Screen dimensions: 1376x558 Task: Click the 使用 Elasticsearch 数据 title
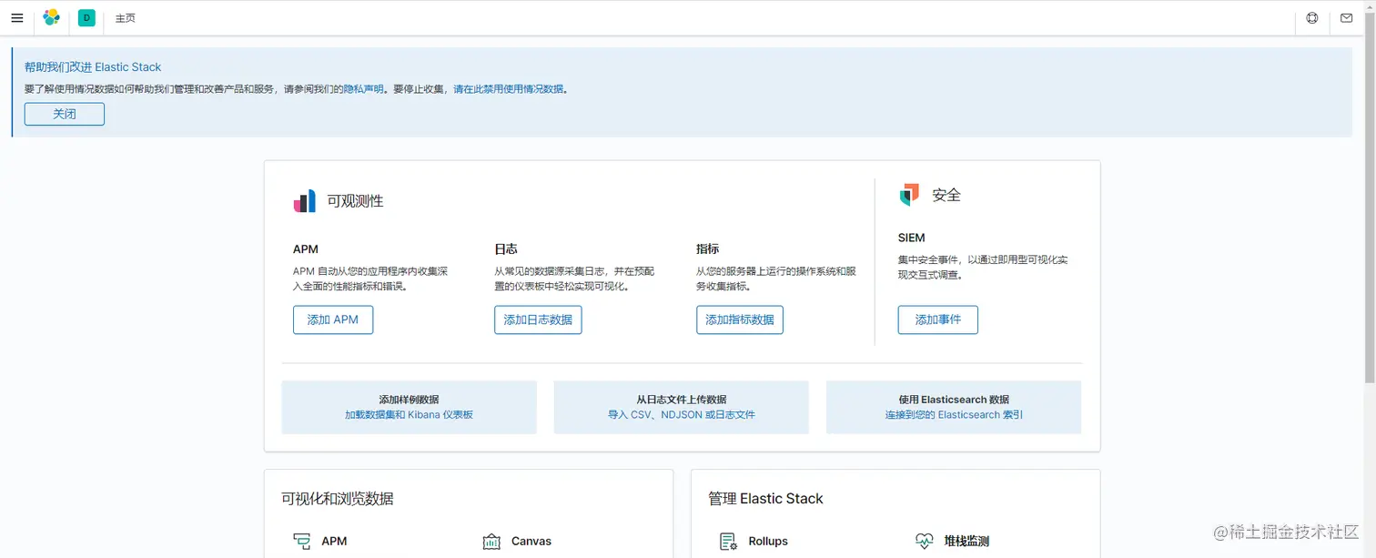pyautogui.click(x=954, y=400)
